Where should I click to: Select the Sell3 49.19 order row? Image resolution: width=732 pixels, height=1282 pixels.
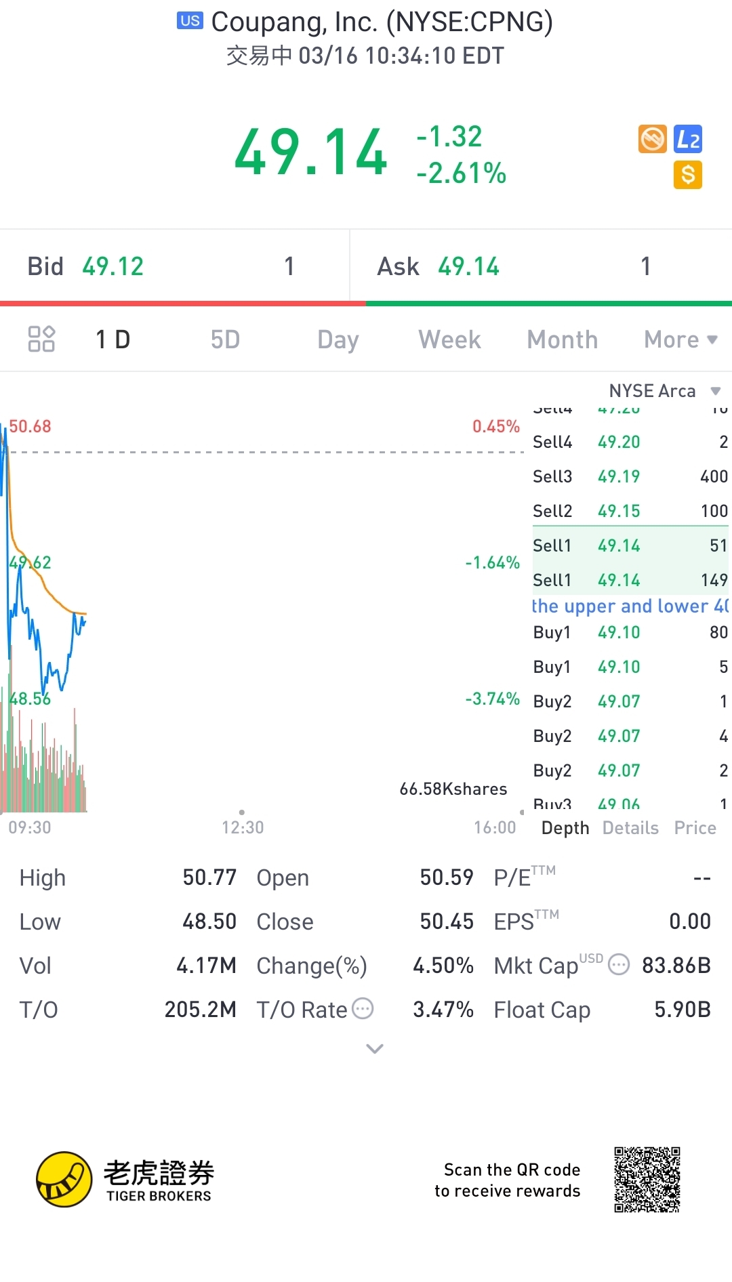(630, 476)
